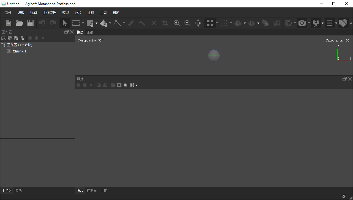
Task: Click the trackball sphere in the model view
Action: click(214, 55)
